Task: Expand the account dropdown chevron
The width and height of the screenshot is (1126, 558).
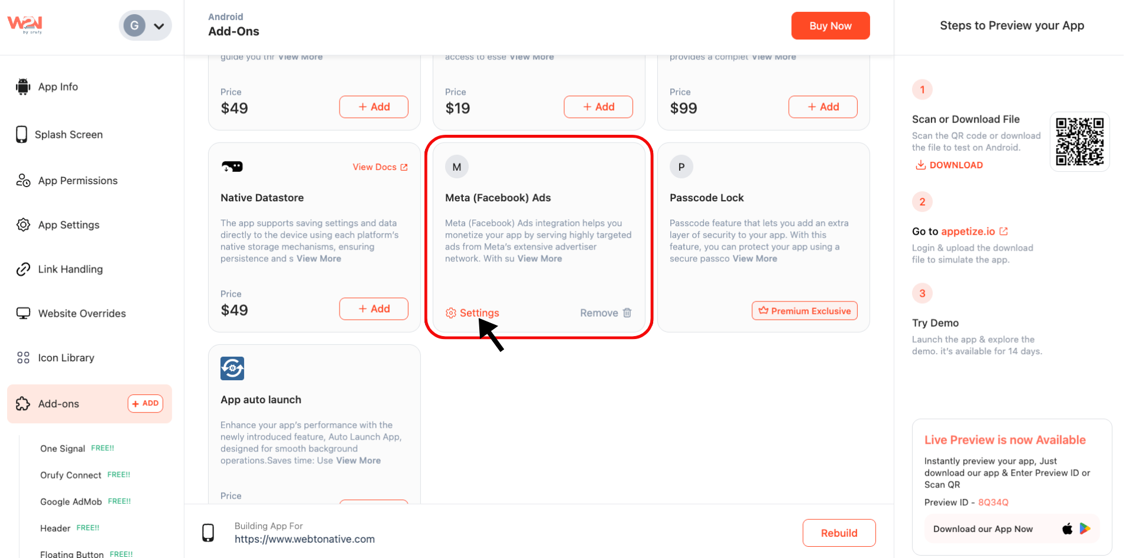Action: tap(159, 26)
